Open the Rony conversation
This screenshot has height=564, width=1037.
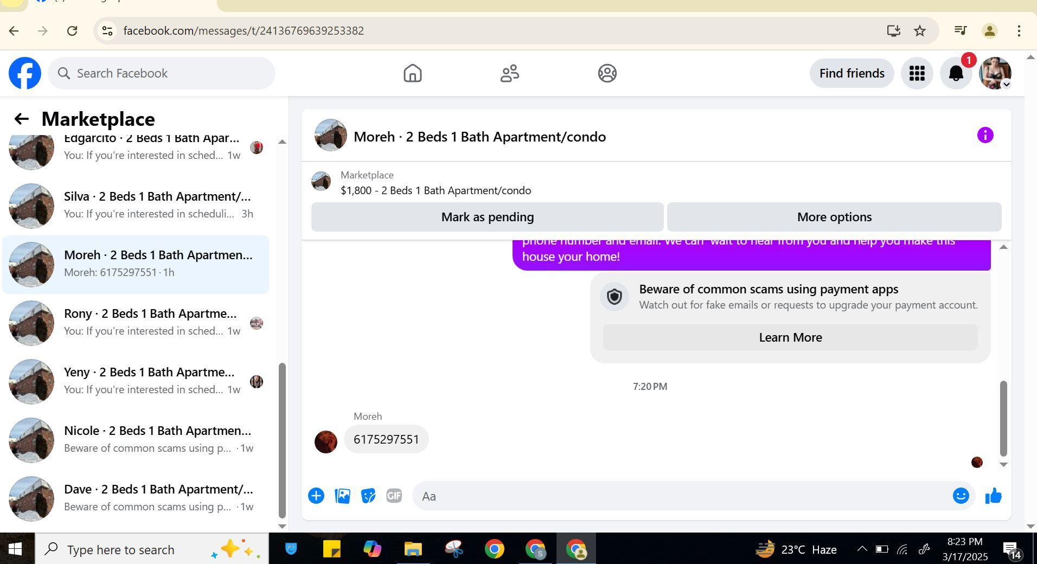click(136, 323)
